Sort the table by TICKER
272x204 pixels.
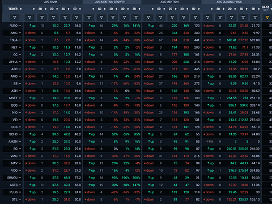pos(21,9)
